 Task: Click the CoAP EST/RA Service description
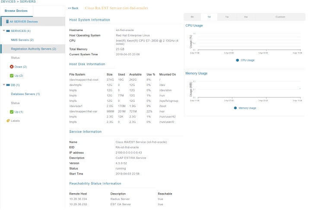(131, 158)
